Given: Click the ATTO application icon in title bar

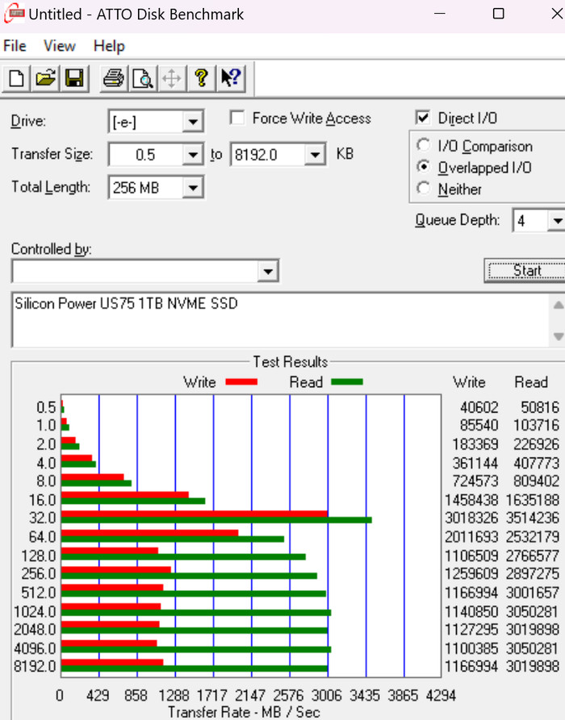Looking at the screenshot, I should (x=14, y=14).
